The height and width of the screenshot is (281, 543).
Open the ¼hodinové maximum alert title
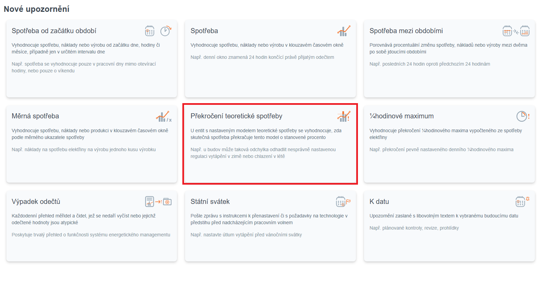click(x=401, y=116)
